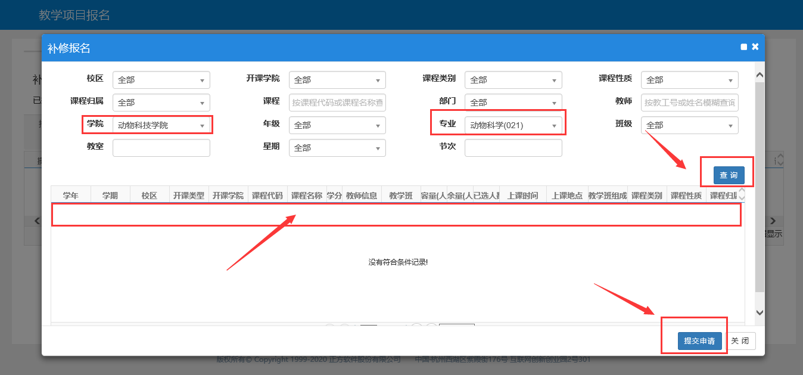Click the 节次 input field

tap(513, 148)
